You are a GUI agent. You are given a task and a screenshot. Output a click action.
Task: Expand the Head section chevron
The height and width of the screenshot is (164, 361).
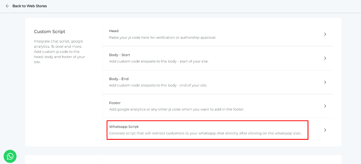pos(325,34)
